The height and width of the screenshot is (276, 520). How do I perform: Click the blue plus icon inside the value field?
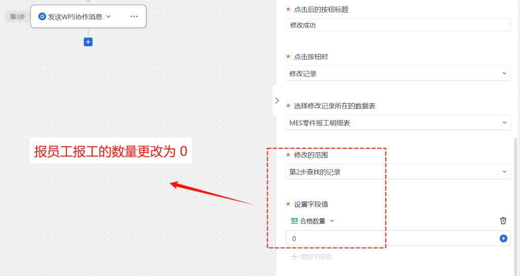pyautogui.click(x=503, y=239)
